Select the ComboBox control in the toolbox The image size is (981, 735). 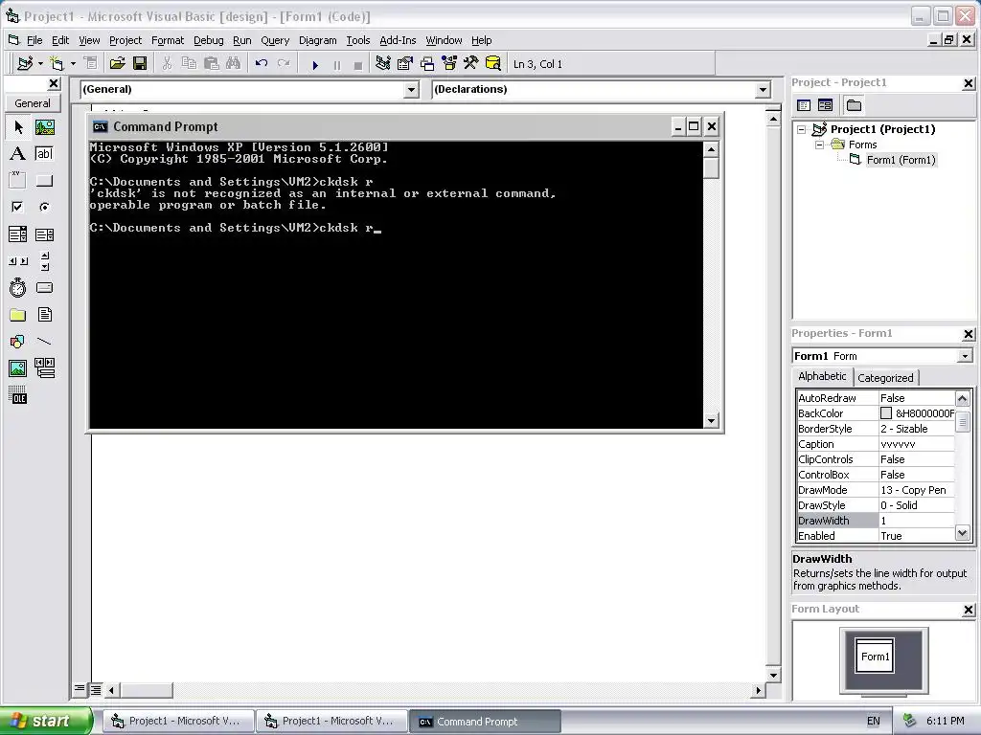[18, 234]
